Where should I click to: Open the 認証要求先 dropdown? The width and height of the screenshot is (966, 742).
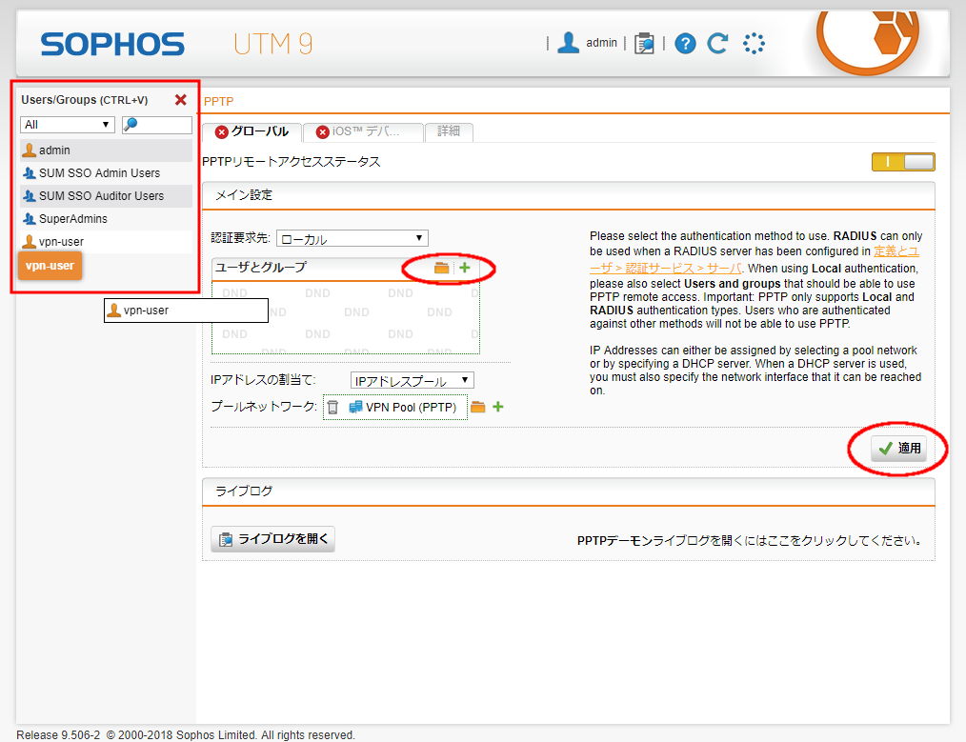tap(352, 238)
